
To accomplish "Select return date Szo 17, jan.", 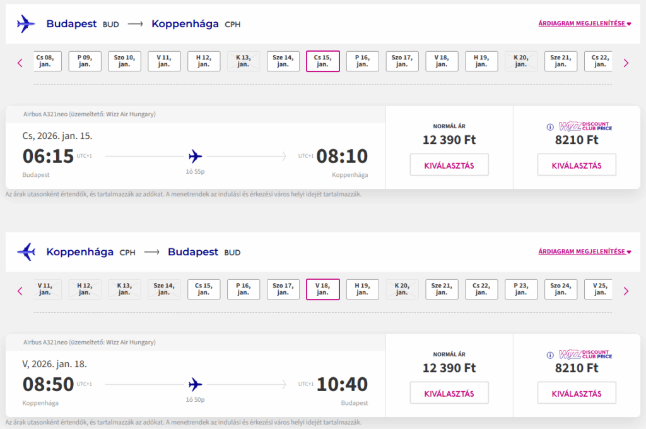I will [x=283, y=289].
